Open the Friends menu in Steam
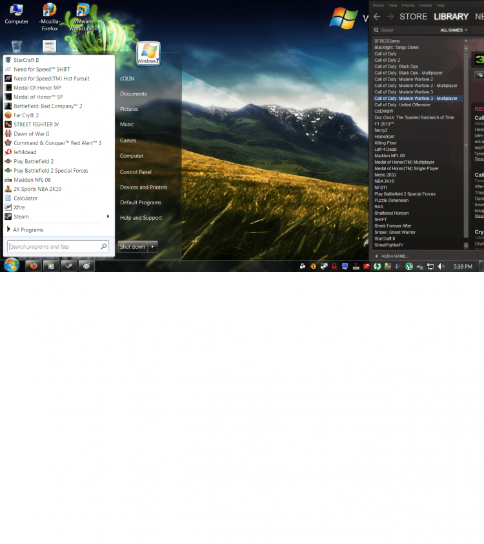Viewport: 484px width, 544px height. click(x=408, y=6)
